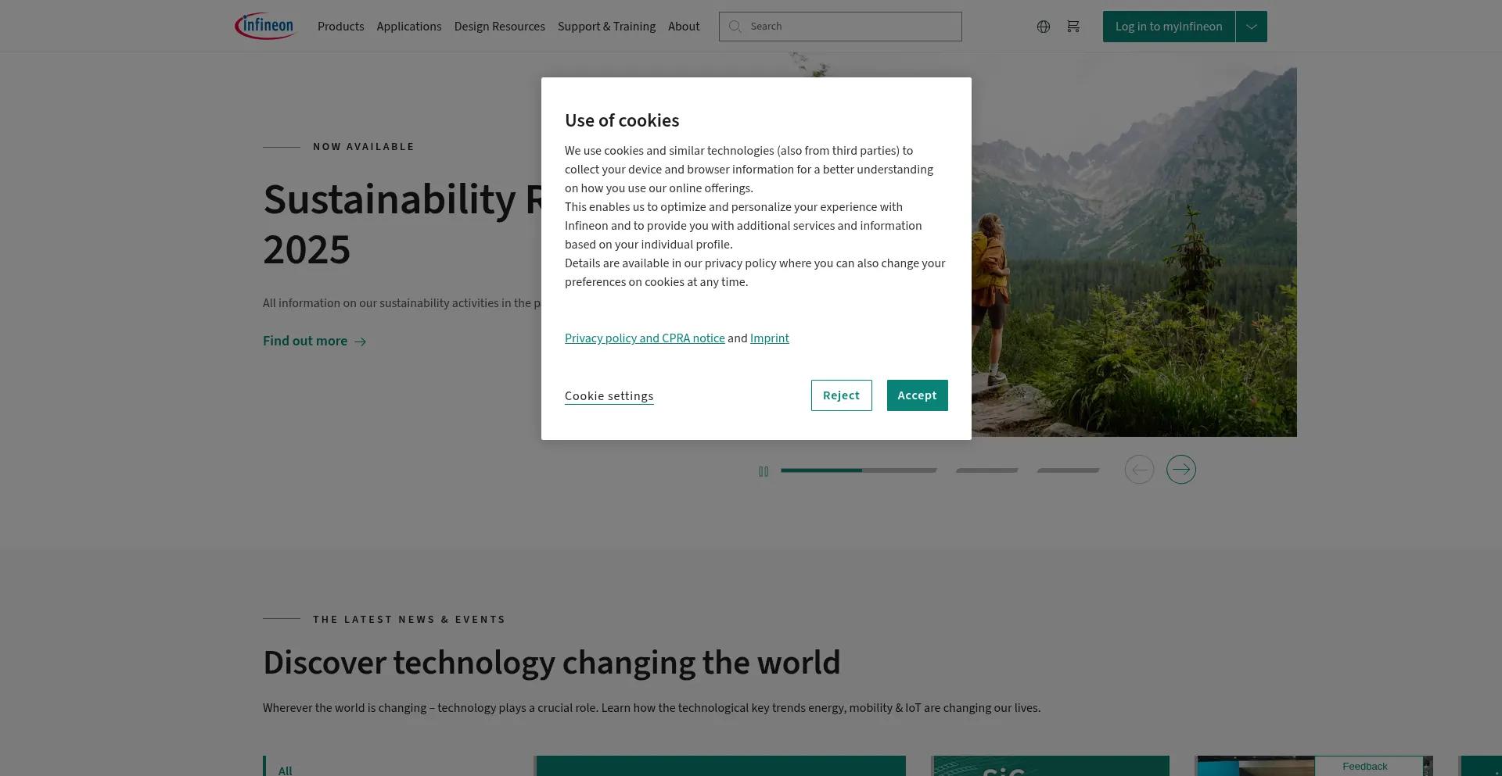Image resolution: width=1502 pixels, height=776 pixels.
Task: Open the Applications menu
Action: [408, 26]
